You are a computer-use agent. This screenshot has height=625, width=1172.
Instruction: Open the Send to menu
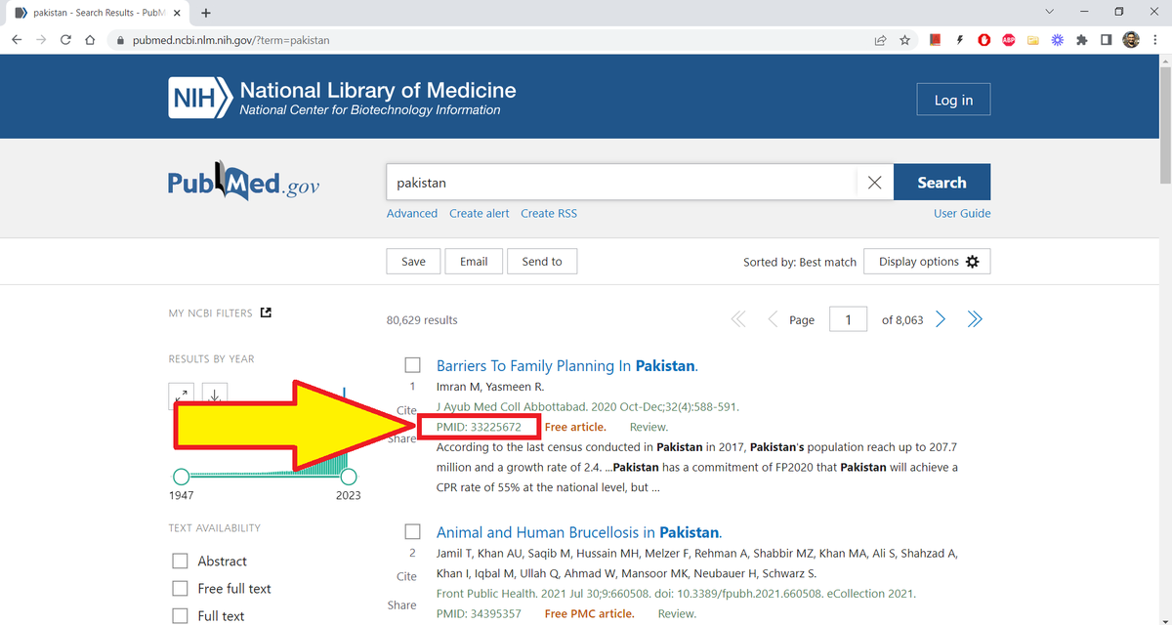point(542,262)
